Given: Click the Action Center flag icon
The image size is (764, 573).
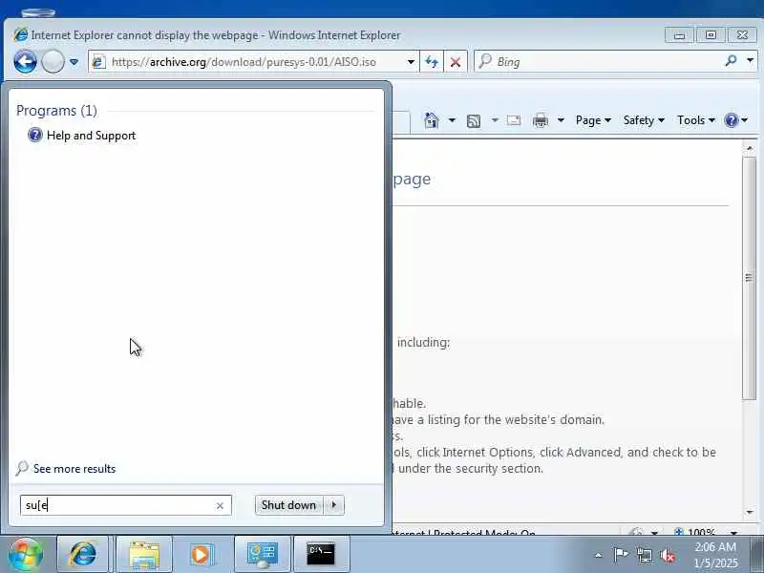Looking at the screenshot, I should 620,555.
